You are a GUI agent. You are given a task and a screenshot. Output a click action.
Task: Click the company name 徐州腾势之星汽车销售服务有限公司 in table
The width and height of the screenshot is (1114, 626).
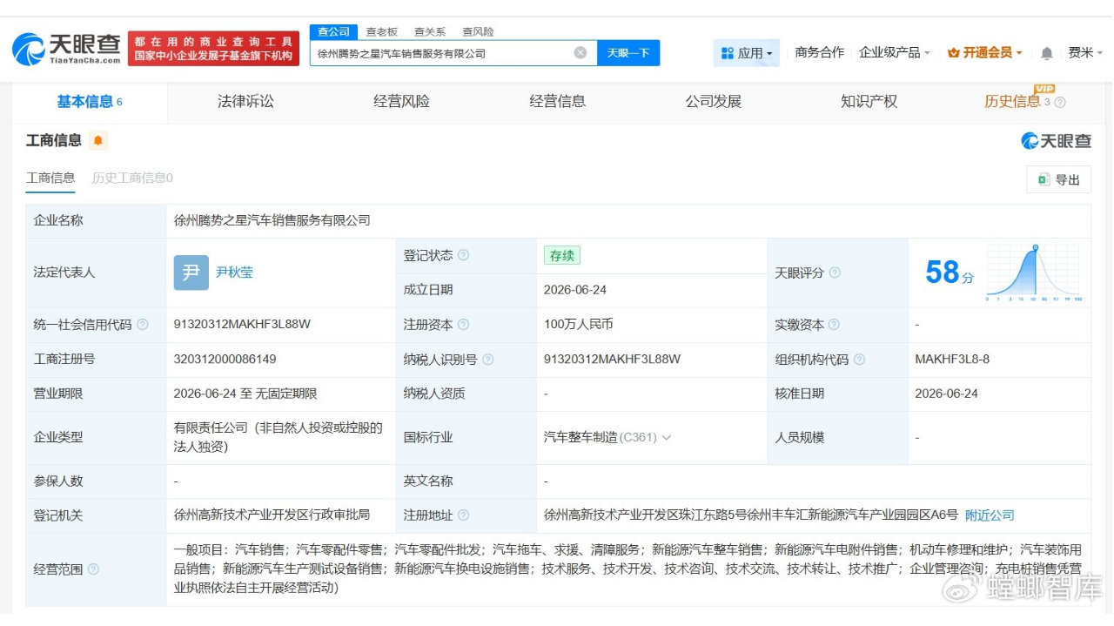tap(272, 220)
